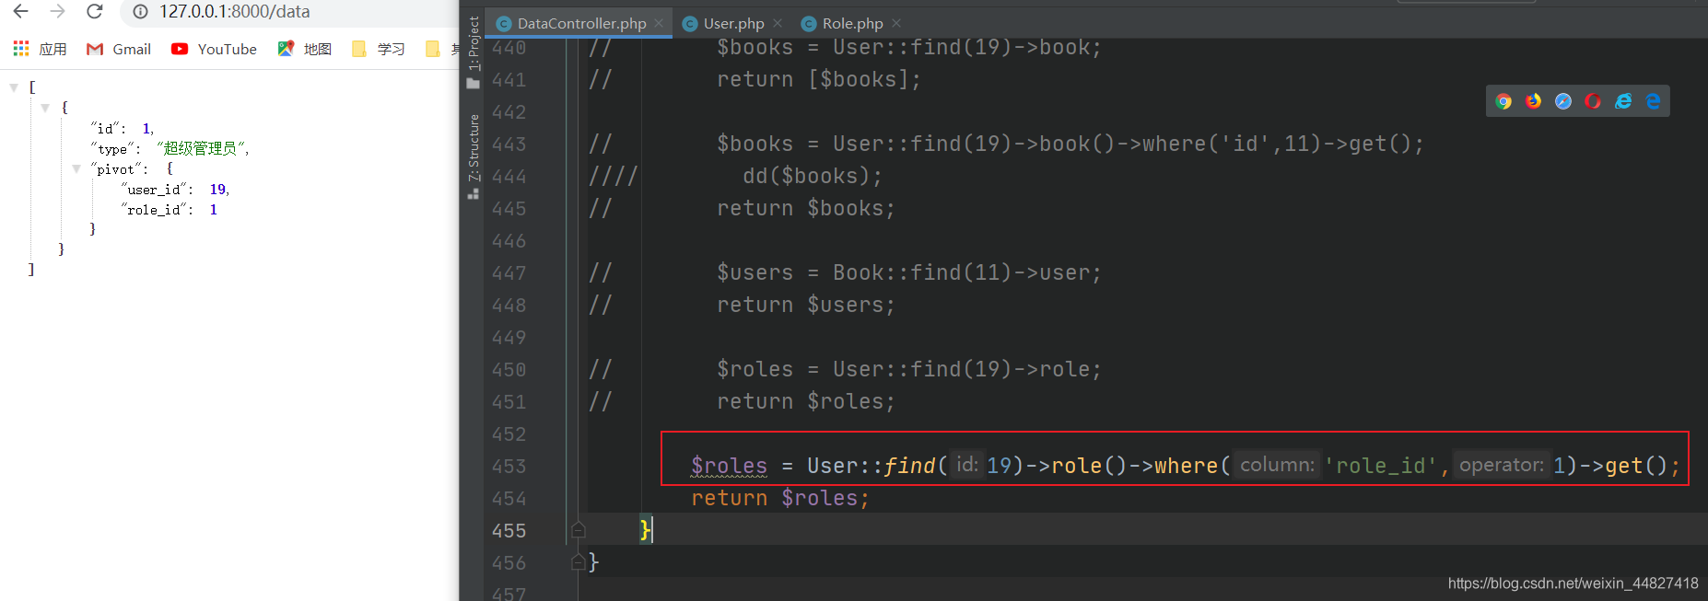The height and width of the screenshot is (601, 1708).
Task: Click the commented "dd($books);" line 444
Action: (813, 176)
